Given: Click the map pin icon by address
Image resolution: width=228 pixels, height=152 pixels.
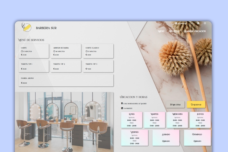Looking at the screenshot, I should [122, 104].
